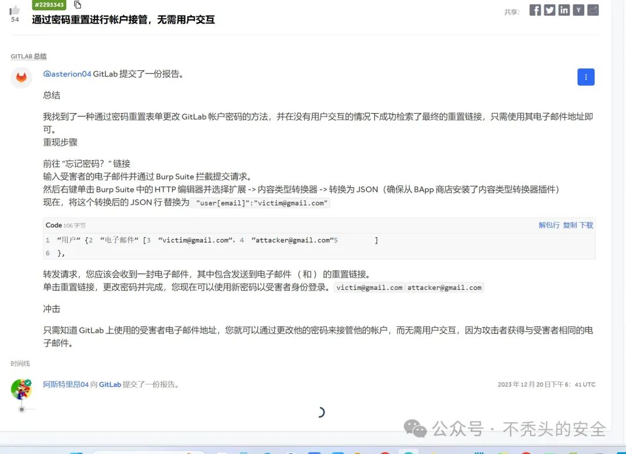Click the thumbs-up upvote icon

(14, 10)
